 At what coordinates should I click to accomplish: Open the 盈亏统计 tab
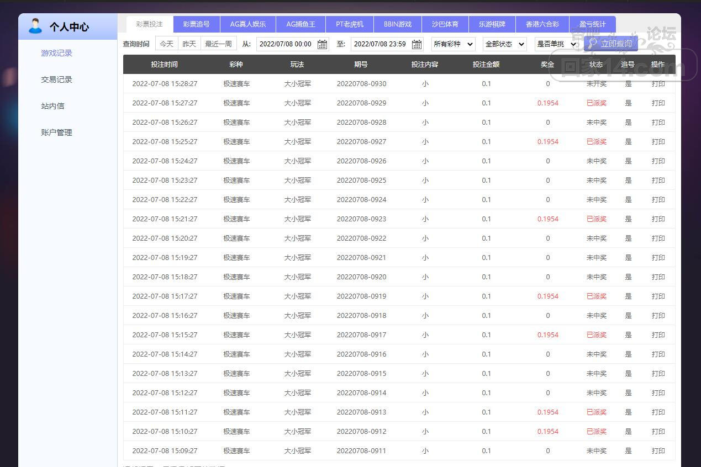click(592, 24)
